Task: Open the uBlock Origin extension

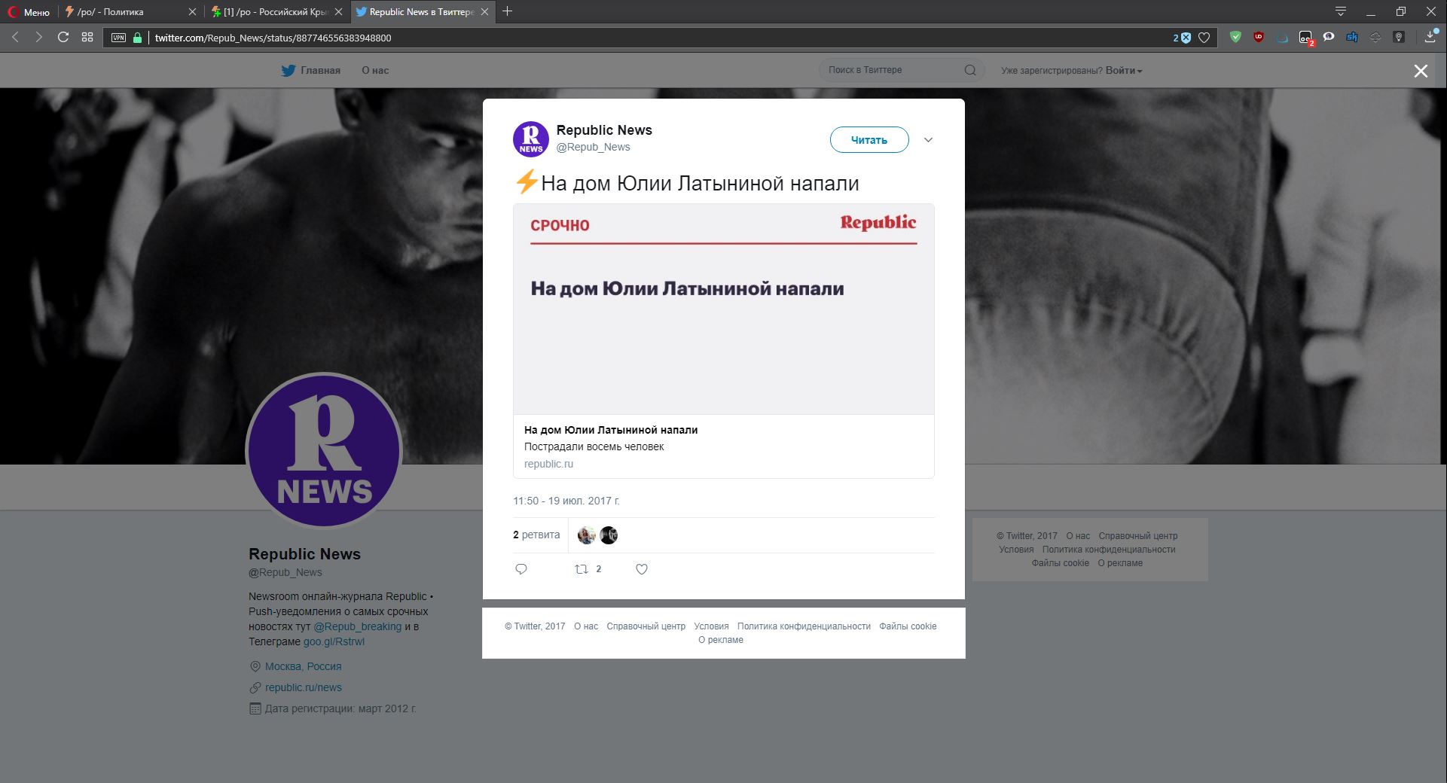Action: (x=1259, y=37)
